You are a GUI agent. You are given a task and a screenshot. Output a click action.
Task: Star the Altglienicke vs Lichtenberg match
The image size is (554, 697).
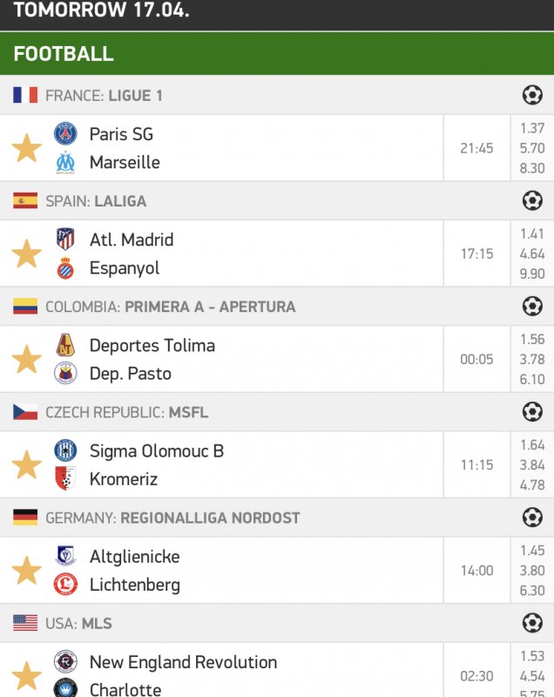26,571
